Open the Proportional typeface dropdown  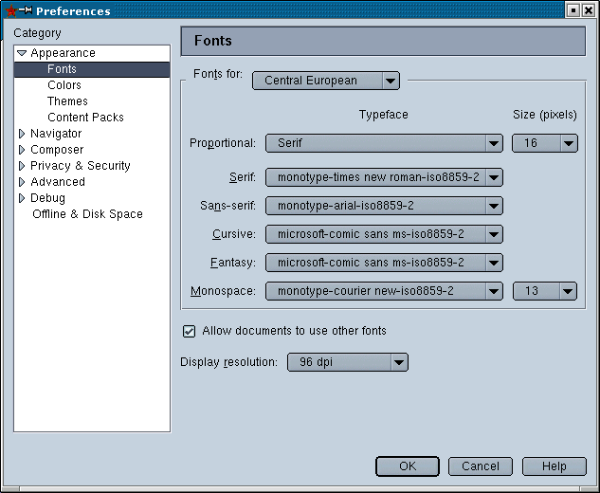[384, 143]
